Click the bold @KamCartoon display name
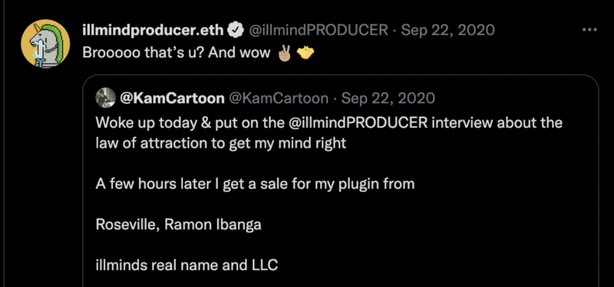Screen dimensions: 614x287 click(x=172, y=99)
